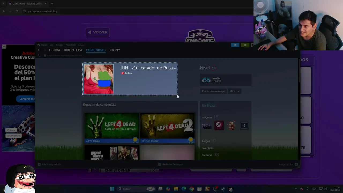Open Microsoft Edge from the taskbar
Viewport: 343px width, 193px height.
tap(184, 189)
